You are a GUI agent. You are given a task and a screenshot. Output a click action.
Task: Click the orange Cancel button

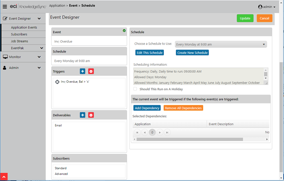click(264, 18)
